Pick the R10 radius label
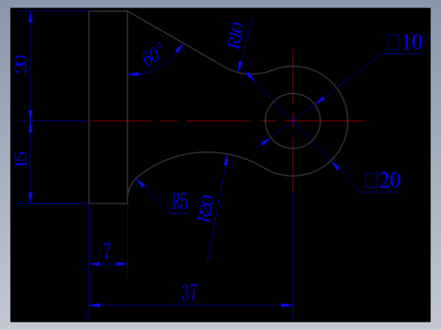Screen dimensions: 441x330 pyautogui.click(x=236, y=36)
